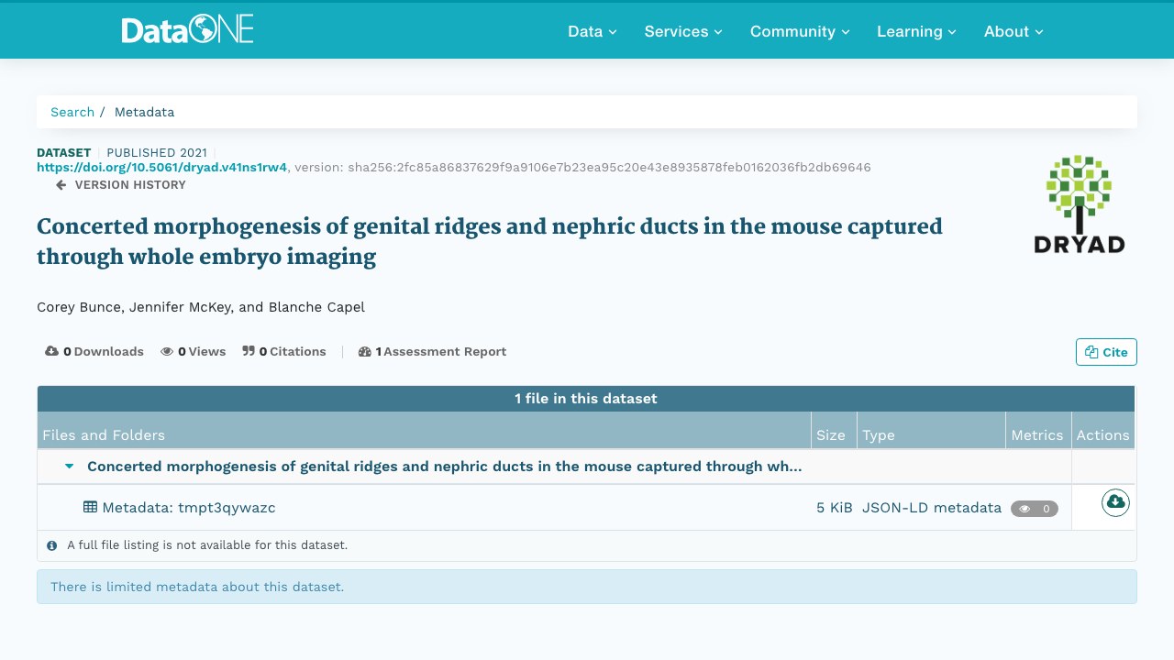The height and width of the screenshot is (660, 1174).
Task: Open the dataset DOI link
Action: pos(161,168)
